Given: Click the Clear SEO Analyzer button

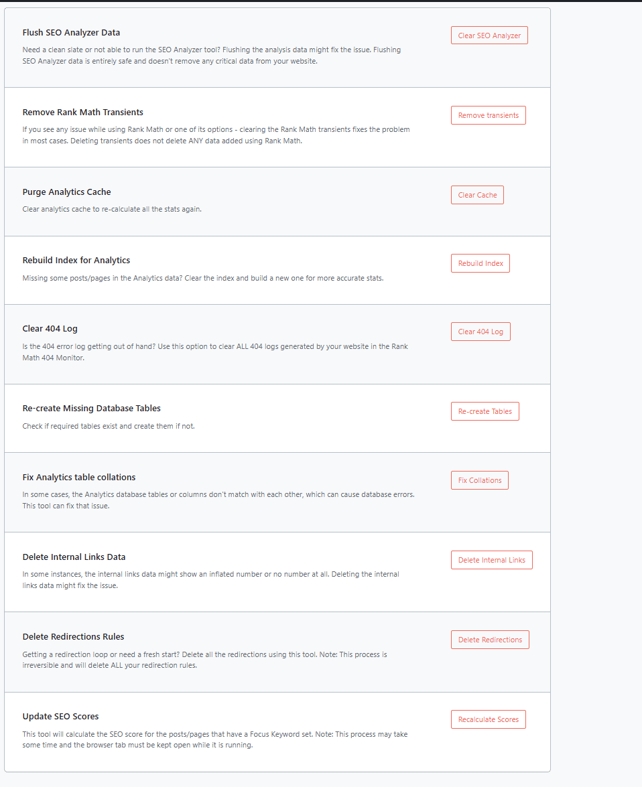Looking at the screenshot, I should point(489,35).
